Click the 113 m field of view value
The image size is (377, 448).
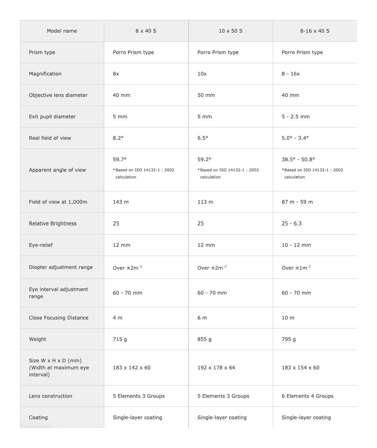tap(205, 202)
